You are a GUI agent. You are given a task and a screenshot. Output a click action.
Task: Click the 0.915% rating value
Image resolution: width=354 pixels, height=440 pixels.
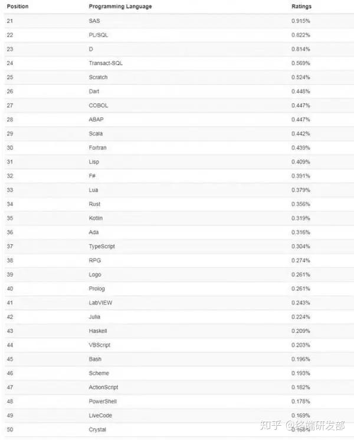[x=301, y=21]
